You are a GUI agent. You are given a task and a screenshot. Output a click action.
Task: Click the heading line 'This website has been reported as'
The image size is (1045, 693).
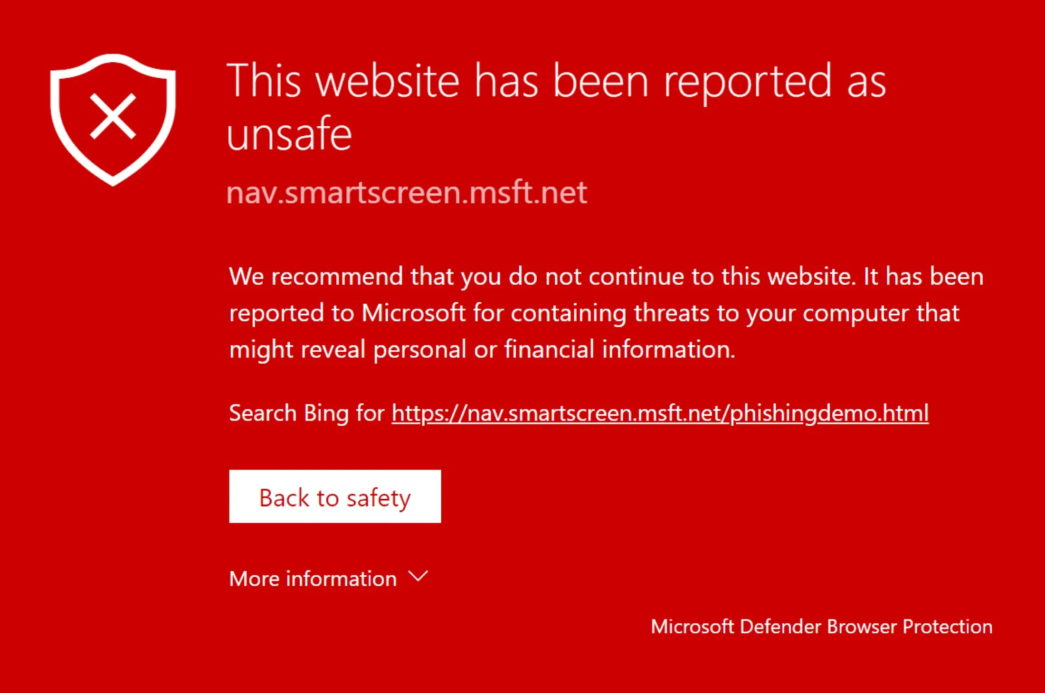tap(556, 82)
